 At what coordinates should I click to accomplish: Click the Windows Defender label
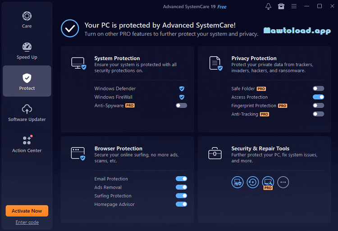(x=115, y=89)
